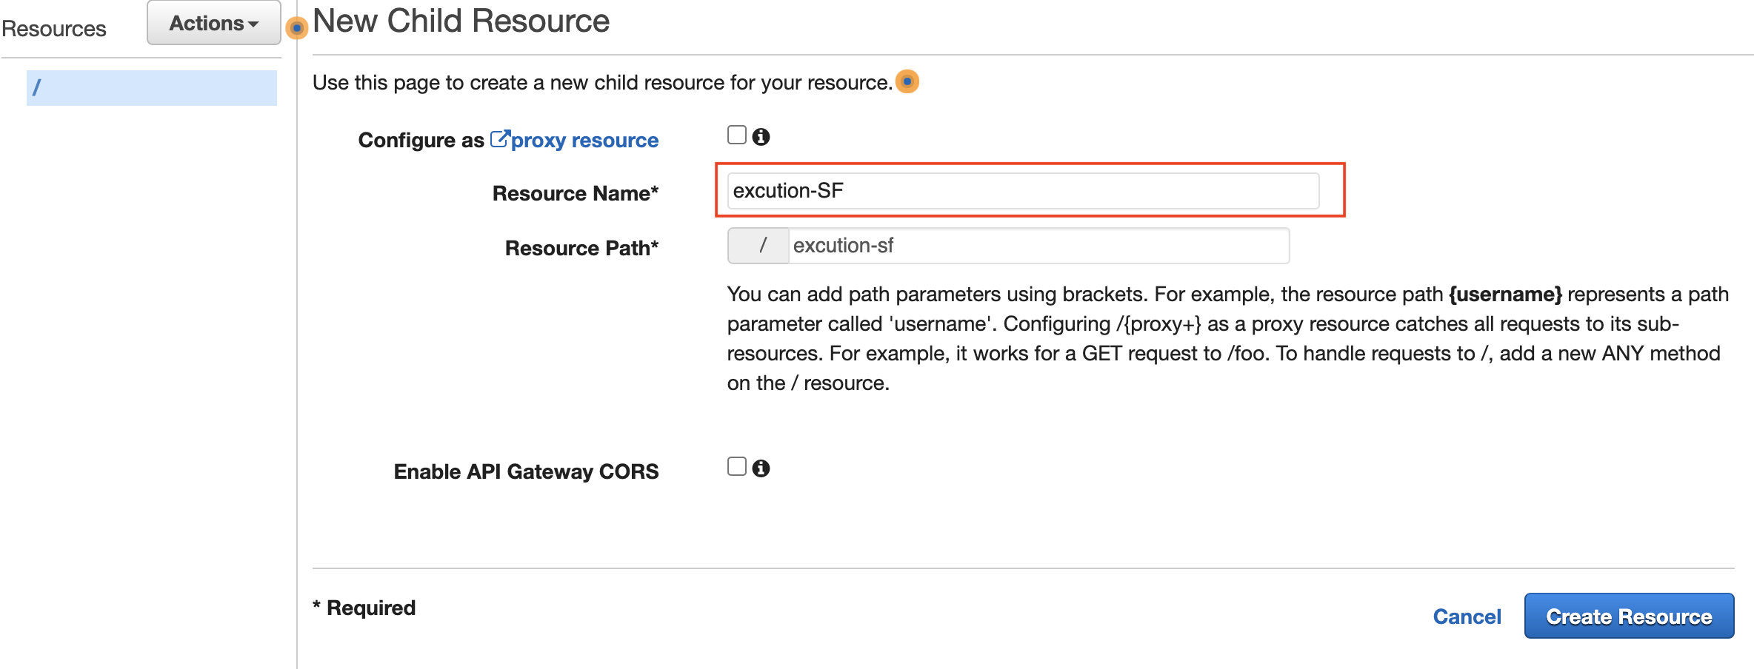Click the orange dot after the page description text
The width and height of the screenshot is (1754, 669).
pyautogui.click(x=907, y=82)
